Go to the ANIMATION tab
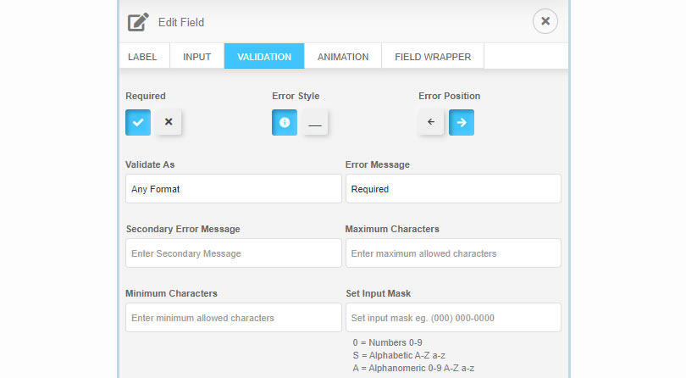Screen dimensions: 686x378 [x=343, y=56]
